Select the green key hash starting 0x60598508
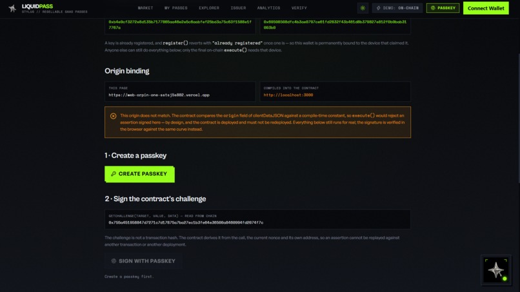Image resolution: width=520 pixels, height=292 pixels. click(335, 24)
